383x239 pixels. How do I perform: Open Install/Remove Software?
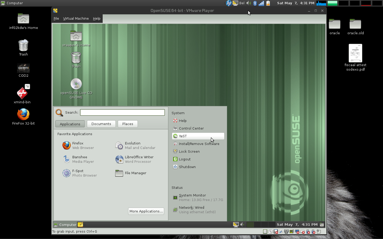[x=199, y=144]
